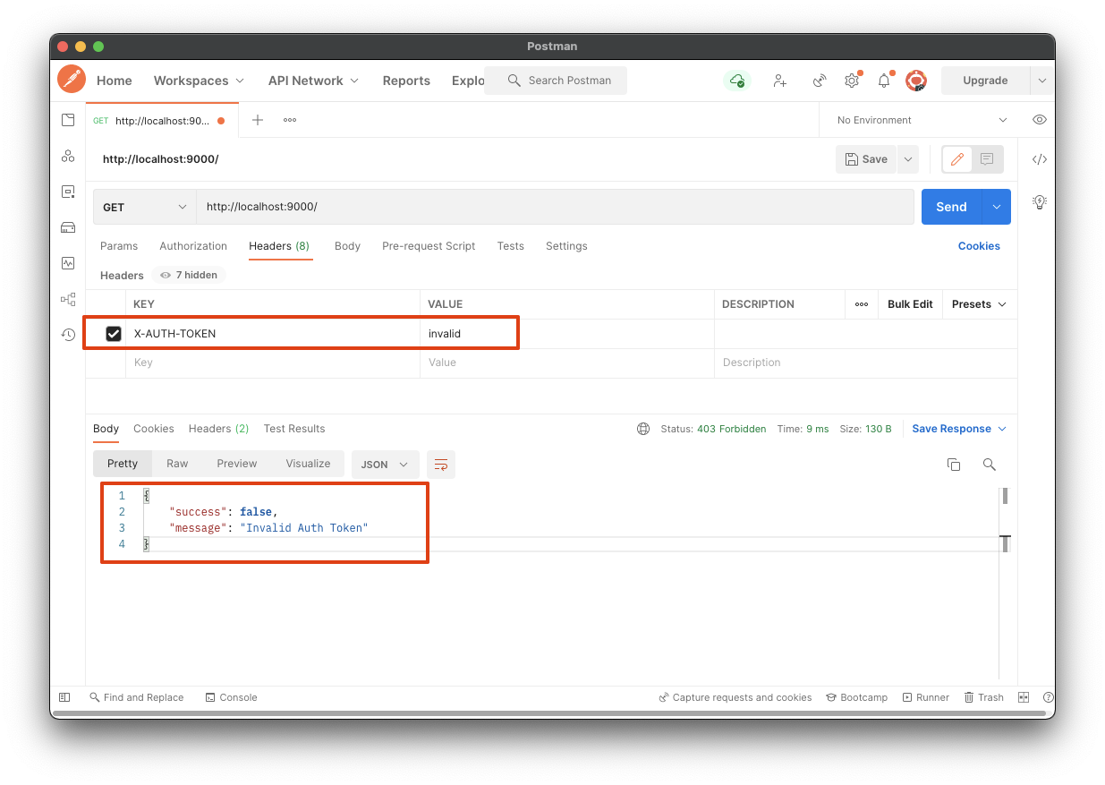Switch to the Params tab
Viewport: 1105px width, 785px height.
point(119,246)
